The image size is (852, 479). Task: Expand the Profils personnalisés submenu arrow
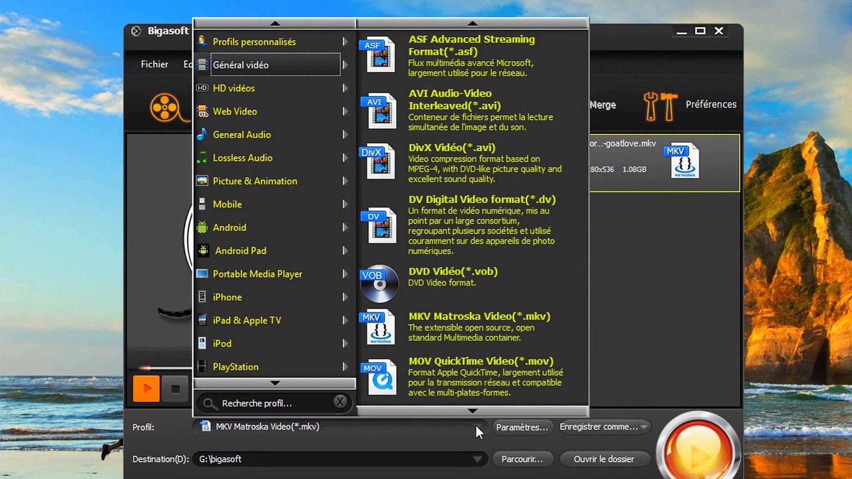coord(345,41)
